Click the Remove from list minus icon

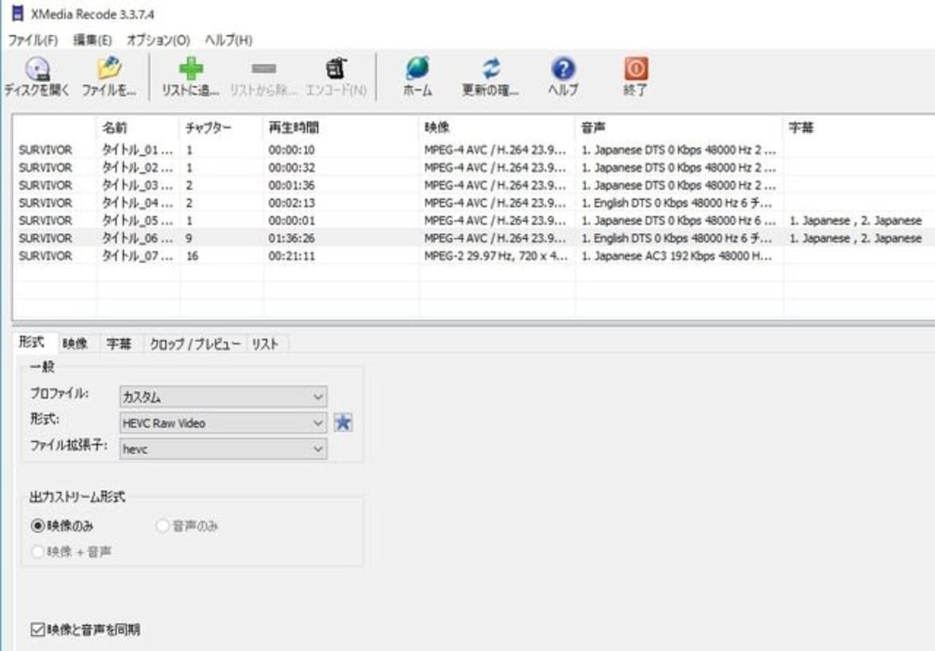coord(263,69)
